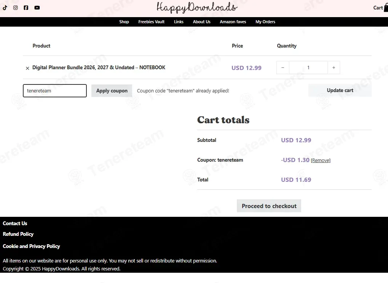Image resolution: width=388 pixels, height=283 pixels.
Task: Click the Cart text link
Action: [x=378, y=8]
